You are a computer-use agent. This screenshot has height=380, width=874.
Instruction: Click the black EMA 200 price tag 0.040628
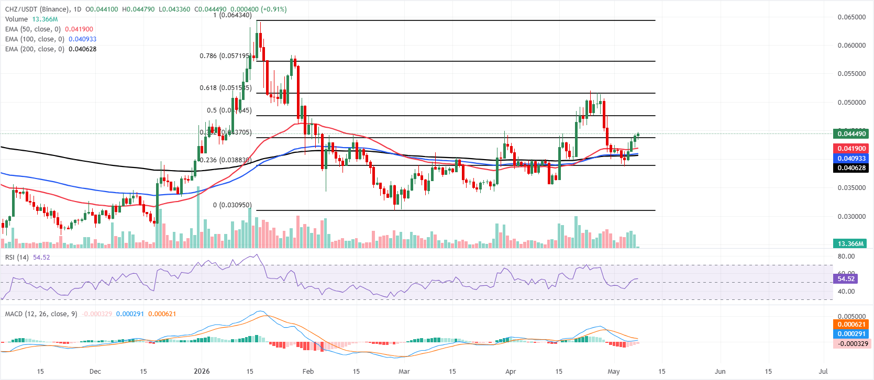pos(851,168)
